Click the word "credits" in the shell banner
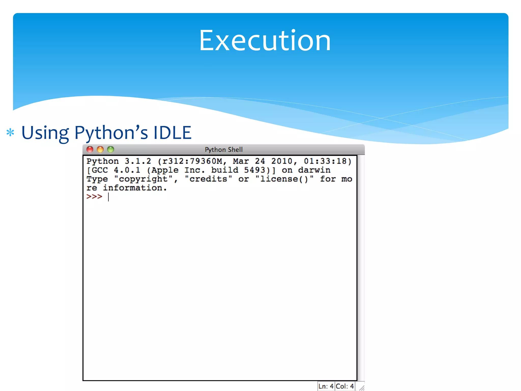 [208, 179]
